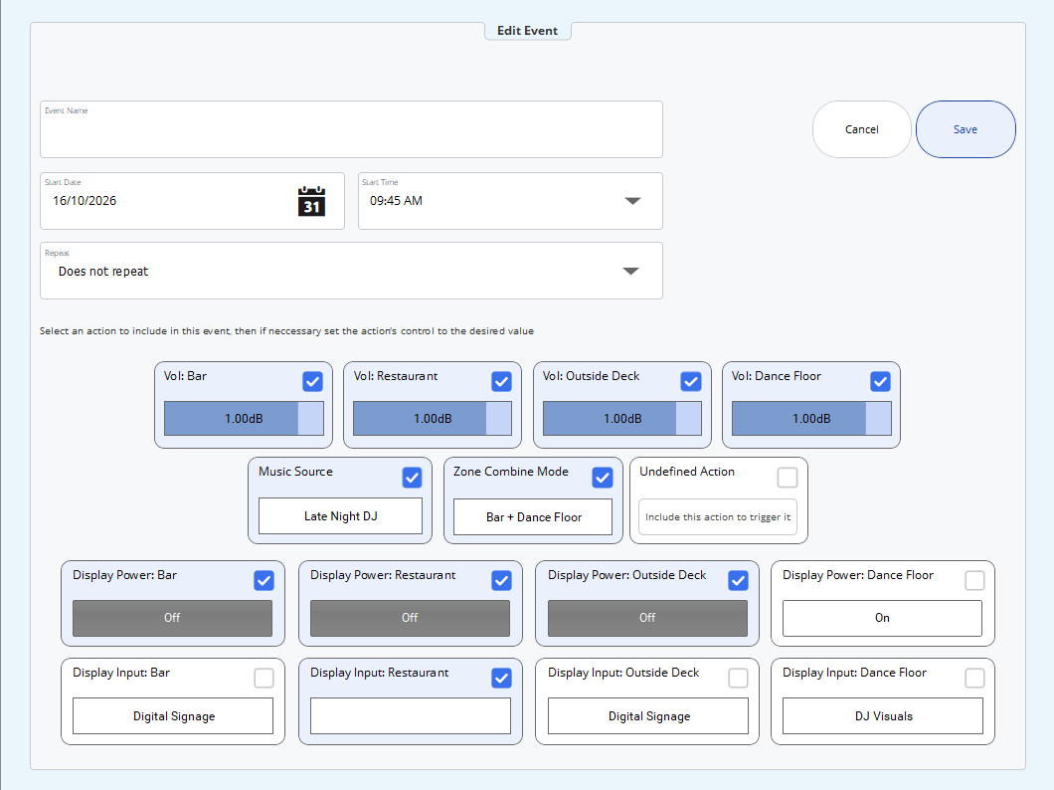
Task: Click the Undefined Action trigger placeholder box
Action: pyautogui.click(x=718, y=517)
